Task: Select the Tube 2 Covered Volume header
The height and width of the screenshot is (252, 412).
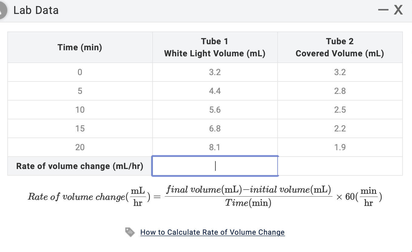Action: coord(339,48)
